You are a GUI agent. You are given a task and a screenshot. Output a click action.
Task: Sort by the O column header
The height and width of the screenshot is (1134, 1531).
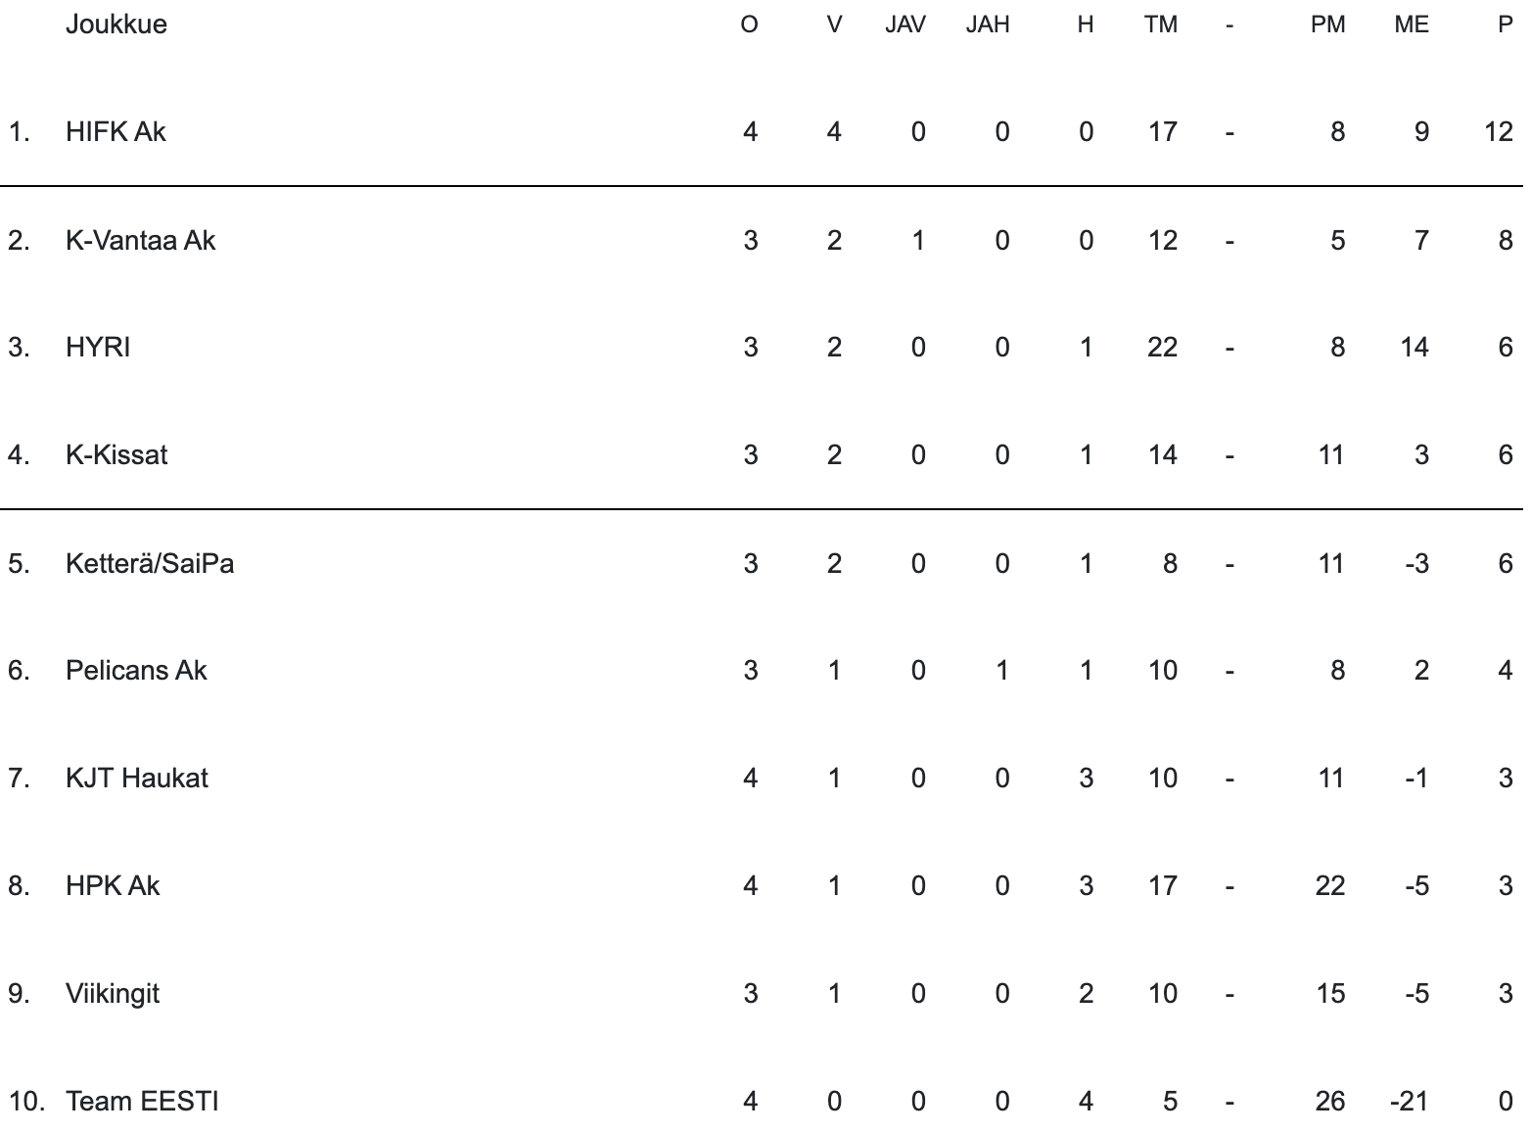[x=750, y=24]
